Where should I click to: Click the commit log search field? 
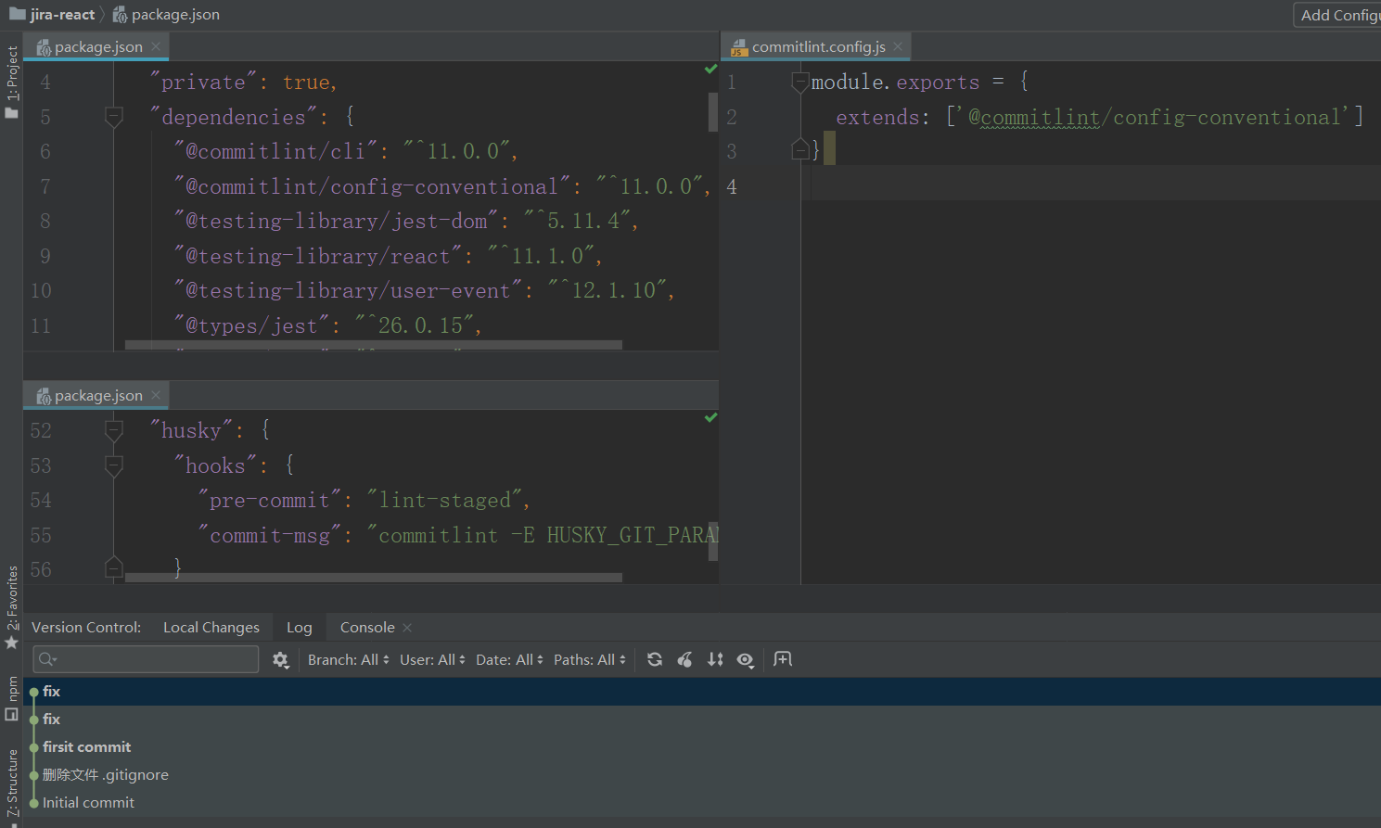(147, 659)
